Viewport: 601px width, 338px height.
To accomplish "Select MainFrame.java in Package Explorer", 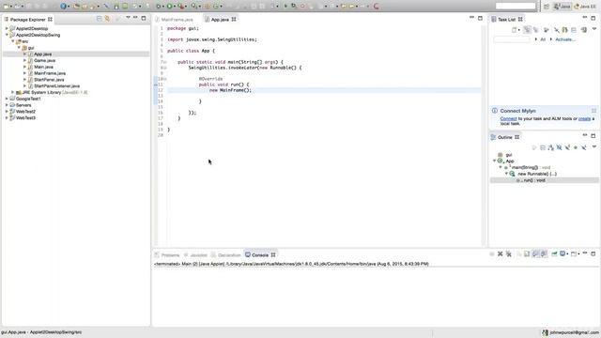I will [x=50, y=73].
